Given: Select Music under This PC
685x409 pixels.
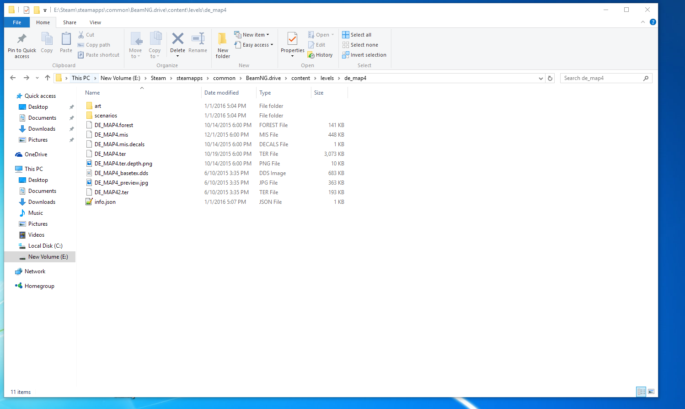Looking at the screenshot, I should [35, 213].
